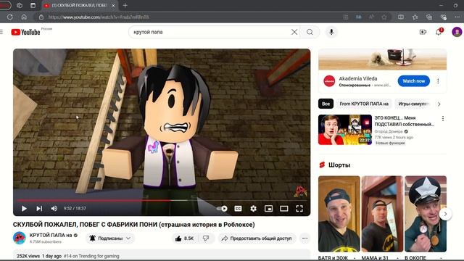
Task: Open the YouTube home logo
Action: [25, 32]
